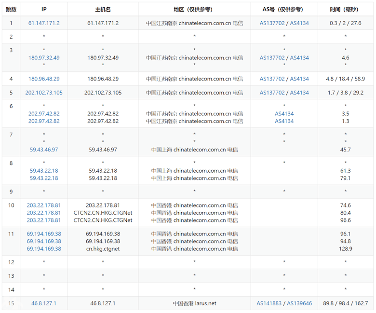Select hostname text 202.102.73.105 in hop 5
The height and width of the screenshot is (313, 376).
pyautogui.click(x=103, y=93)
